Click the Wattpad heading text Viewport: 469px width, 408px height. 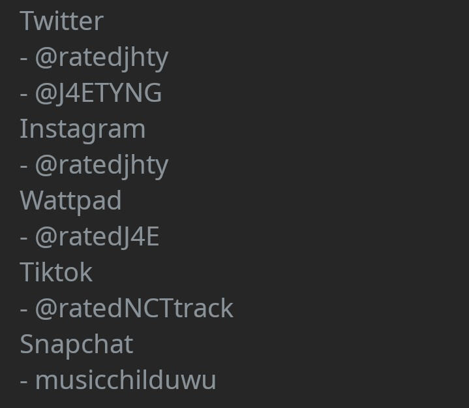tap(70, 200)
